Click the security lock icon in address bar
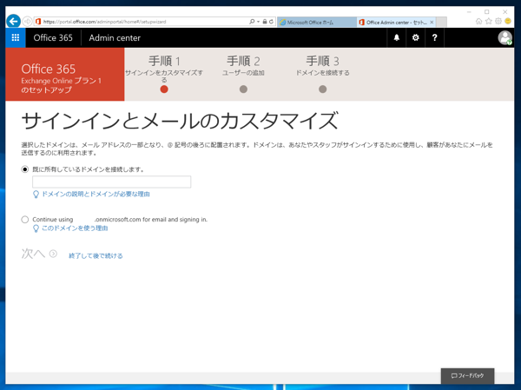The height and width of the screenshot is (390, 521). pos(265,22)
